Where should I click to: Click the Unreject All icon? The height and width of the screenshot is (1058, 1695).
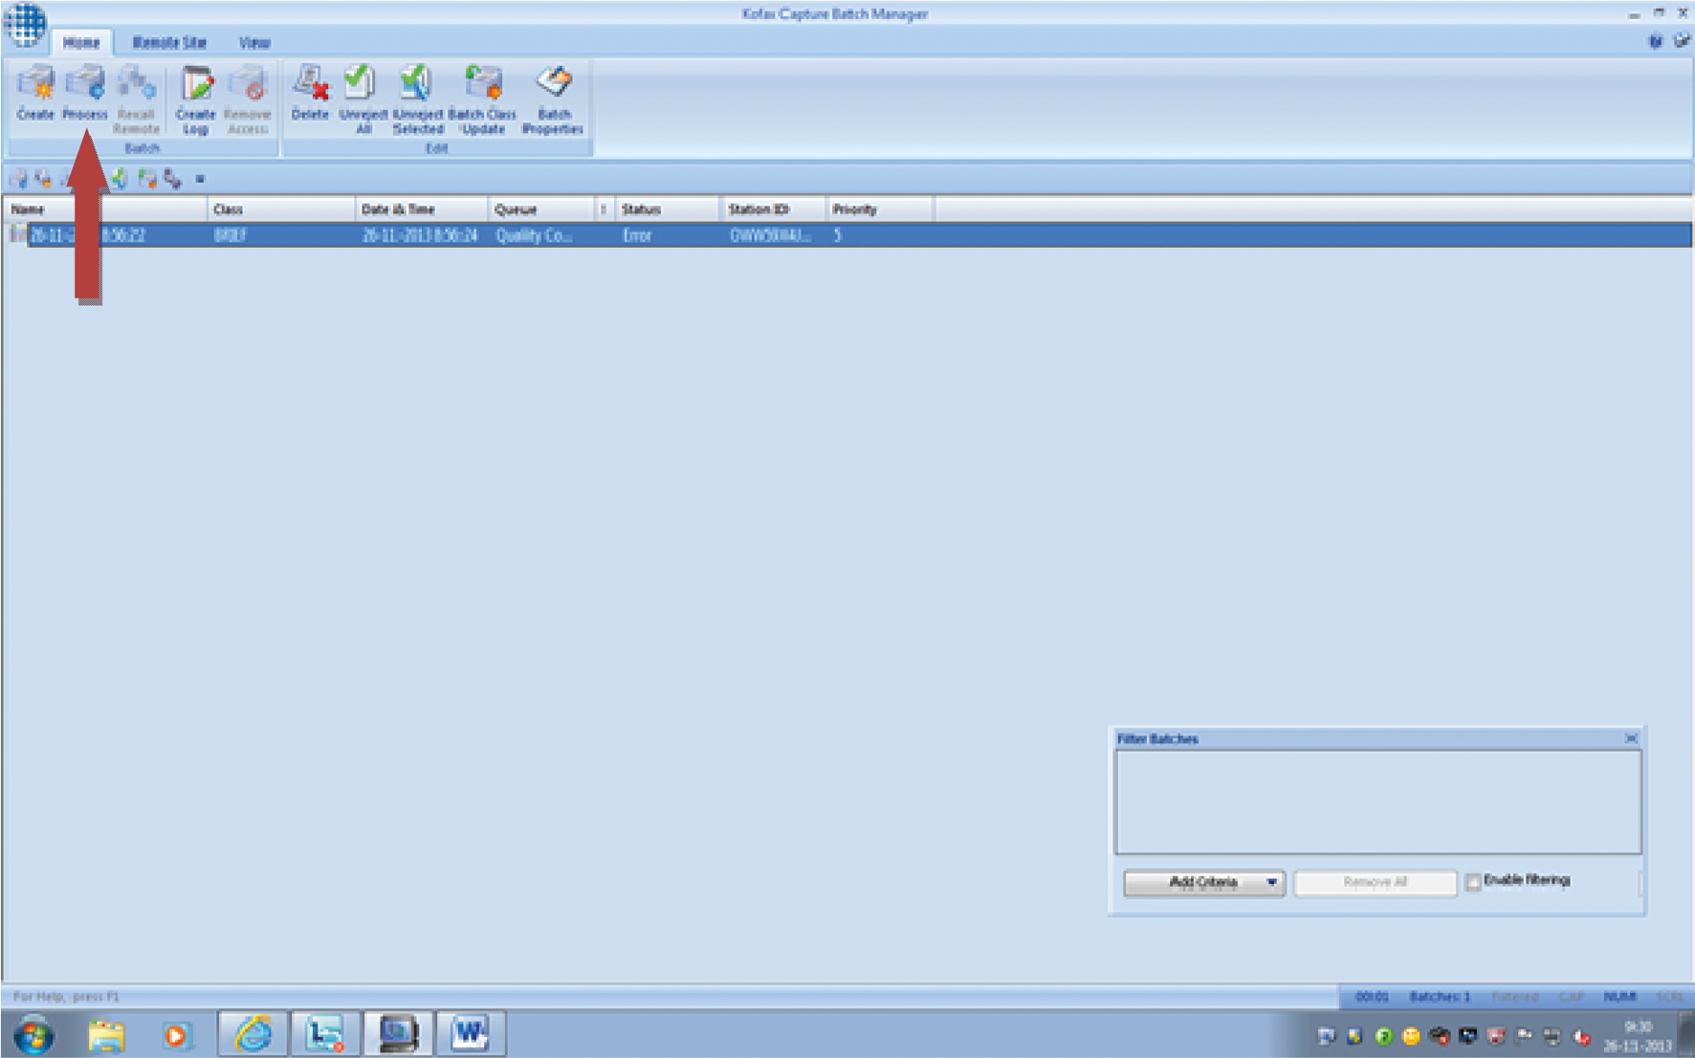tap(363, 97)
